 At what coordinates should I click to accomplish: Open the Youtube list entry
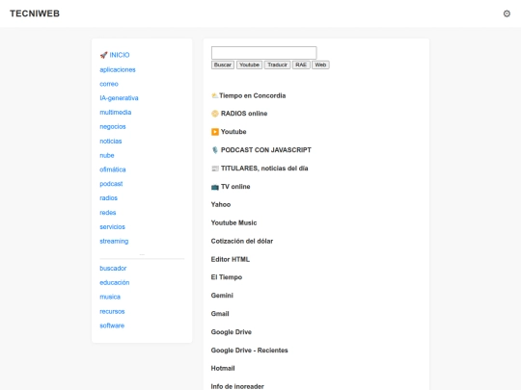coord(233,132)
